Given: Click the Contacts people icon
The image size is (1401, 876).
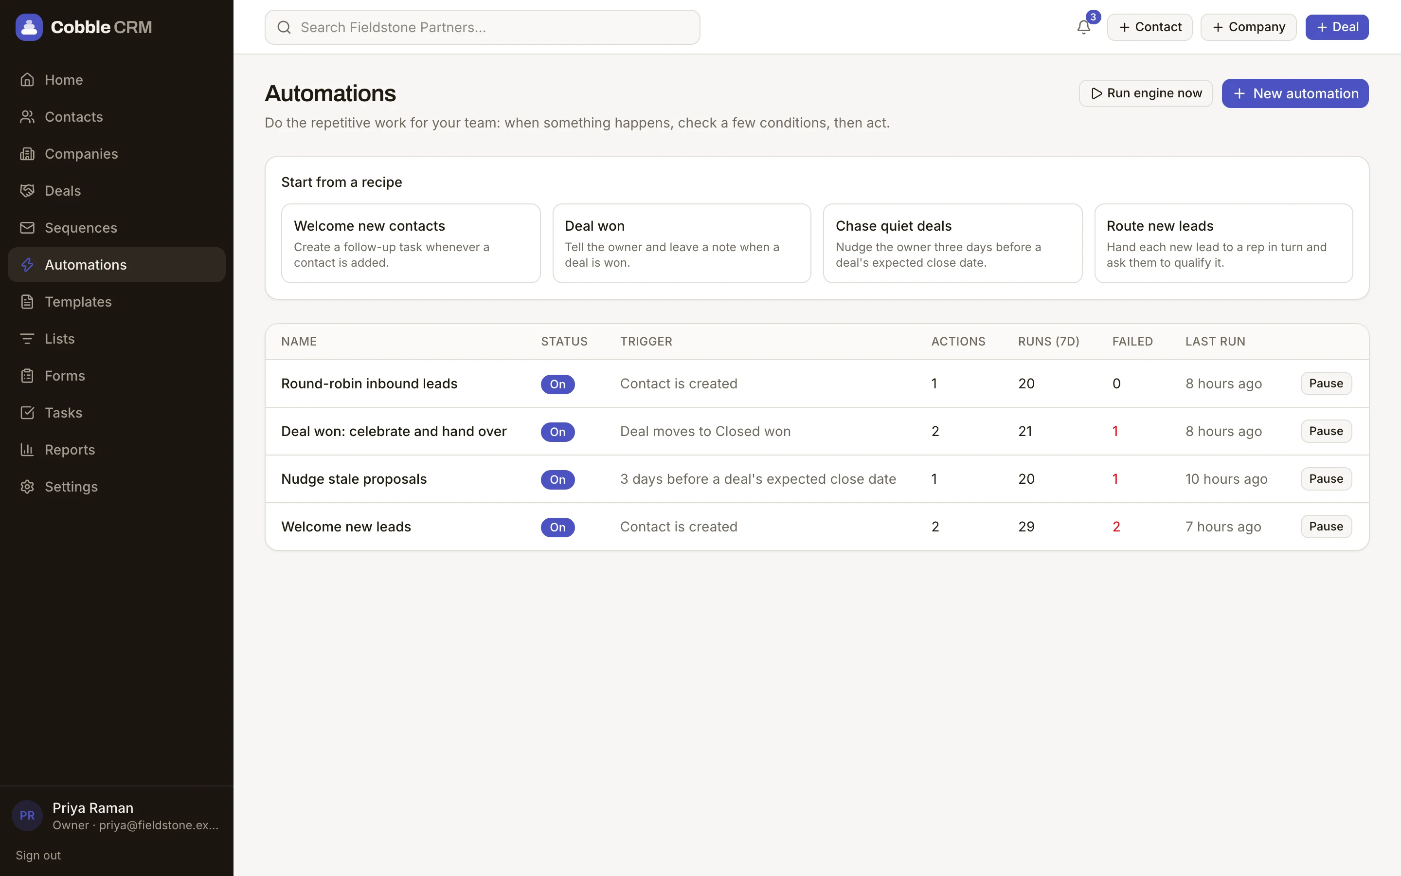Looking at the screenshot, I should click(27, 117).
